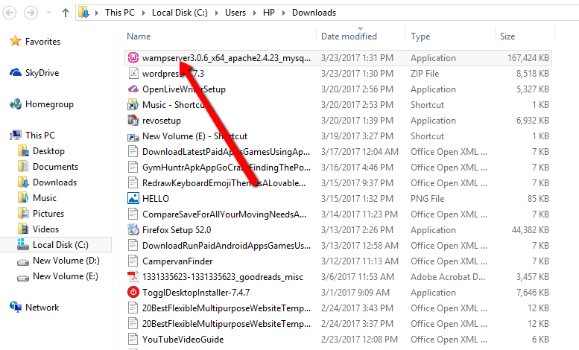Select Local Disk (C:) in sidebar
579x350 pixels.
[x=60, y=245]
